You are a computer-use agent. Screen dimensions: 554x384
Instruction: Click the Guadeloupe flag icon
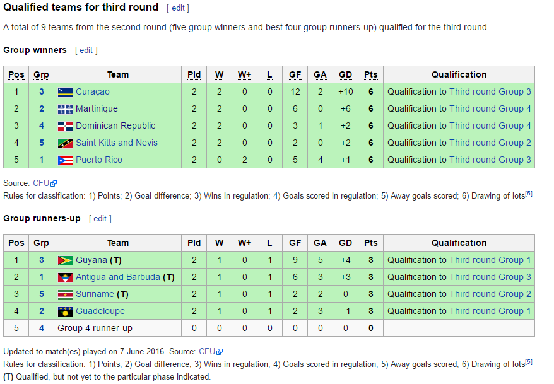tap(65, 311)
